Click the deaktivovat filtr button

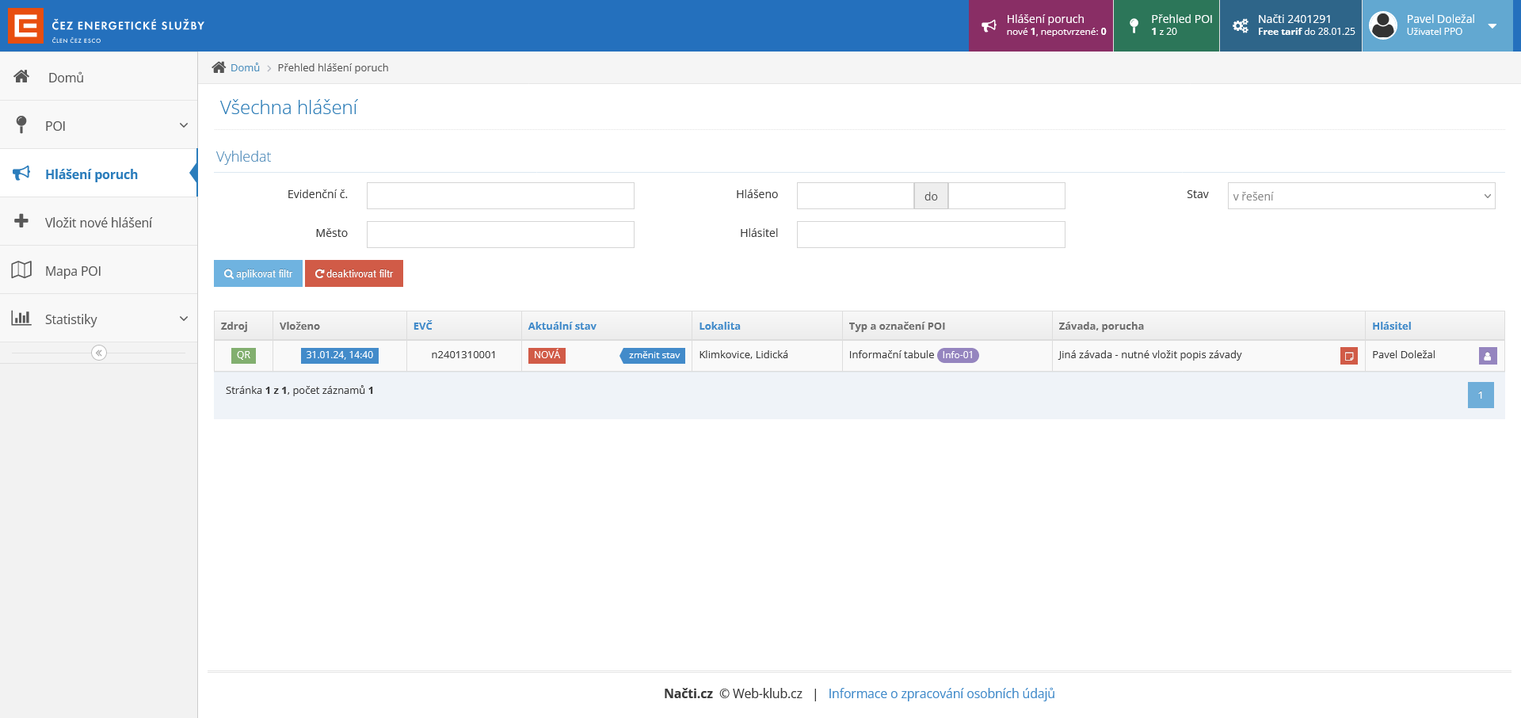tap(354, 273)
